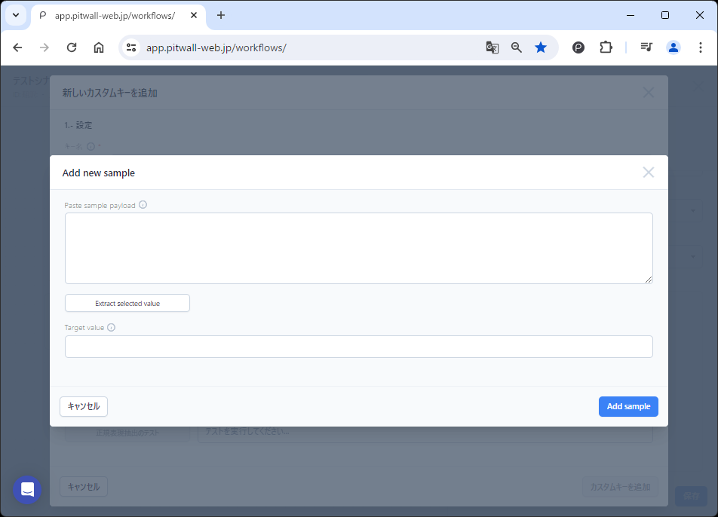The width and height of the screenshot is (718, 517).
Task: Click into the Paste sample payload textarea
Action: 358,248
